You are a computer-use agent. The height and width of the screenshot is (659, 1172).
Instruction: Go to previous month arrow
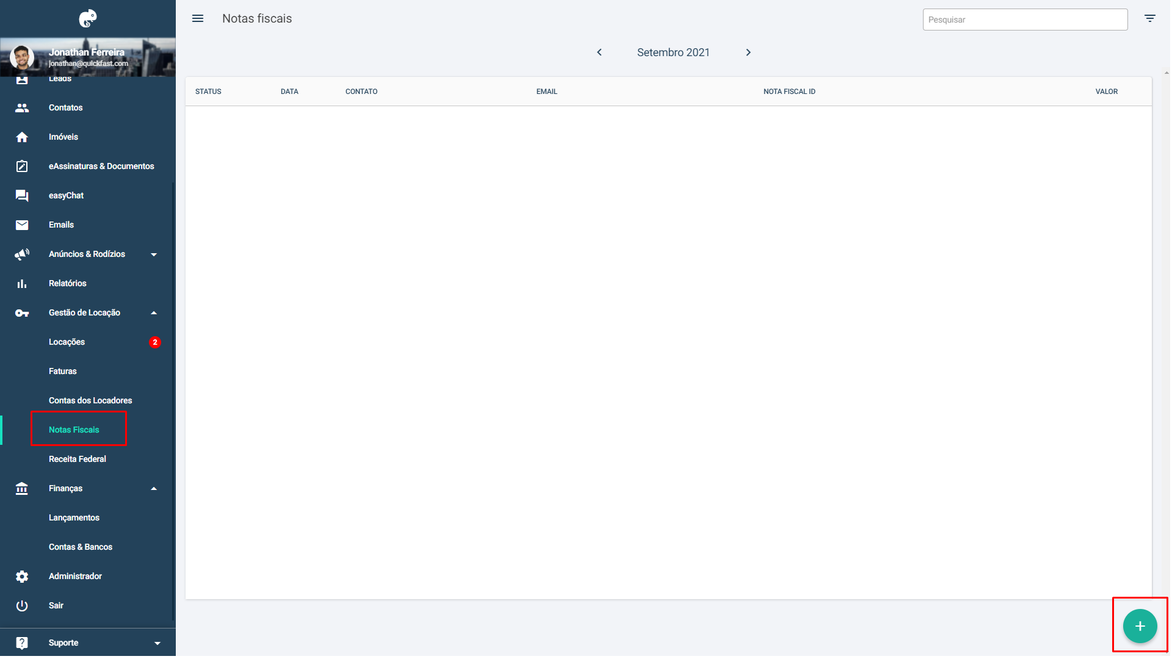pyautogui.click(x=599, y=52)
